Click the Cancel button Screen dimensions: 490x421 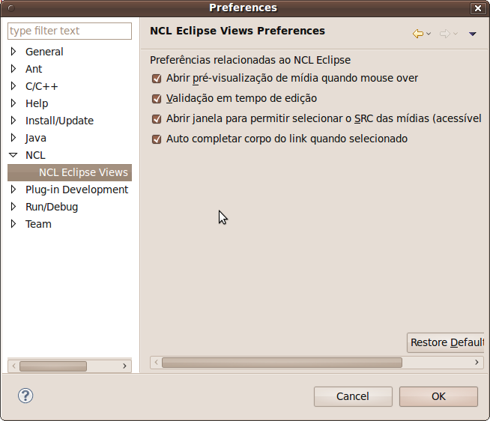click(x=352, y=396)
